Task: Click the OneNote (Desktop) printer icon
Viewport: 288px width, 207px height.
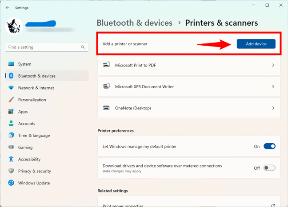Action: pyautogui.click(x=106, y=108)
